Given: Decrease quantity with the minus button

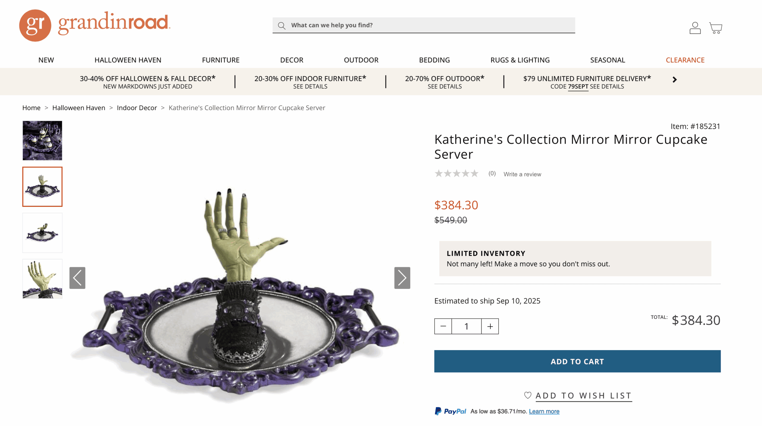Looking at the screenshot, I should coord(443,326).
